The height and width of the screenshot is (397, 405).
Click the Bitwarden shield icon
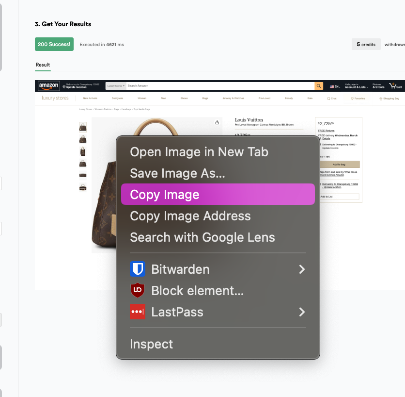click(138, 269)
